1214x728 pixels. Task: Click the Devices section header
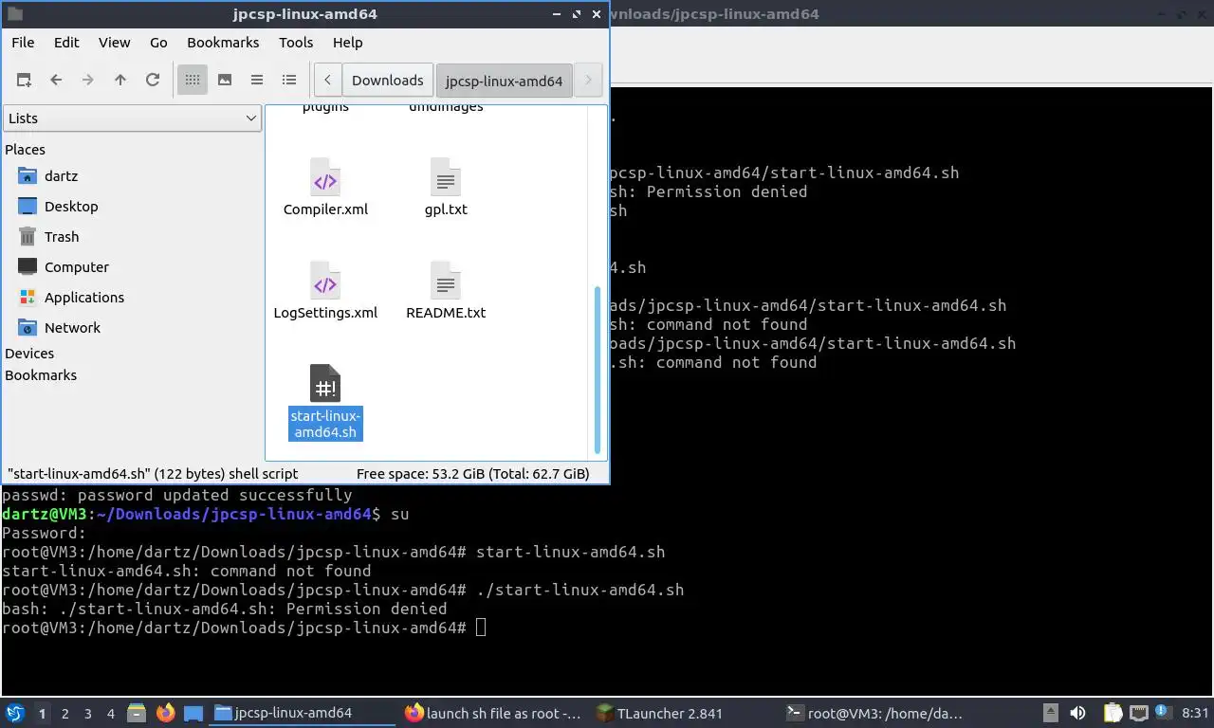click(29, 354)
